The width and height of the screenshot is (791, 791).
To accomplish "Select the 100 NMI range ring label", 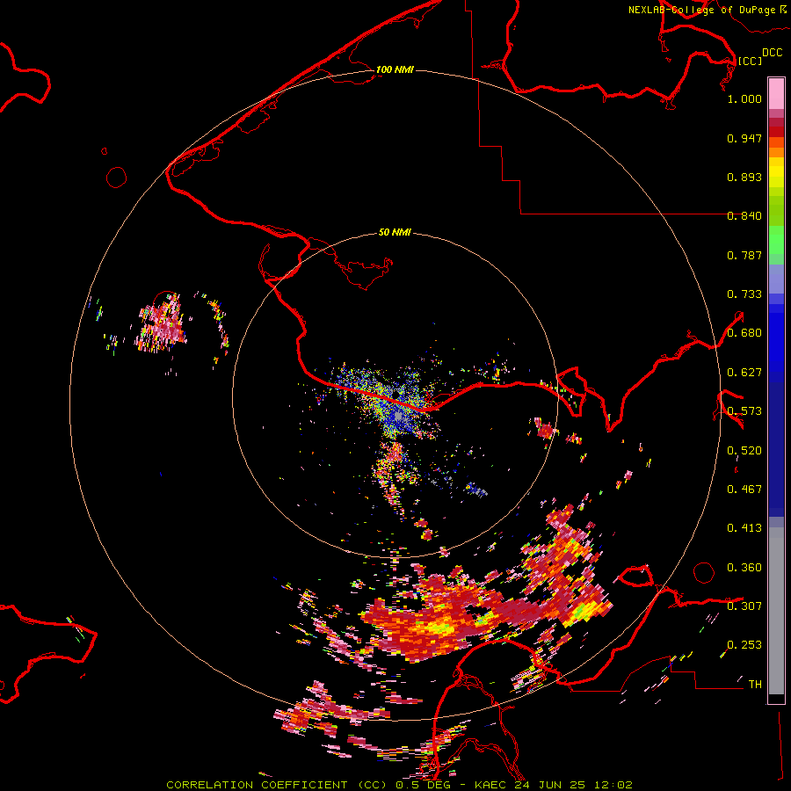I will pyautogui.click(x=395, y=69).
